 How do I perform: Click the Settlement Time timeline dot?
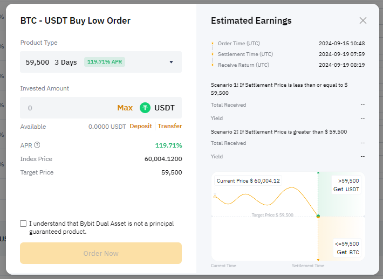[x=213, y=54]
